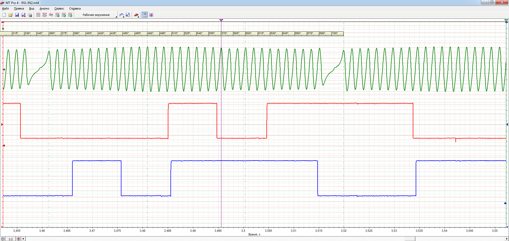Click the zoom out minus button
Viewport: 509px width, 241px height.
(x=3, y=239)
